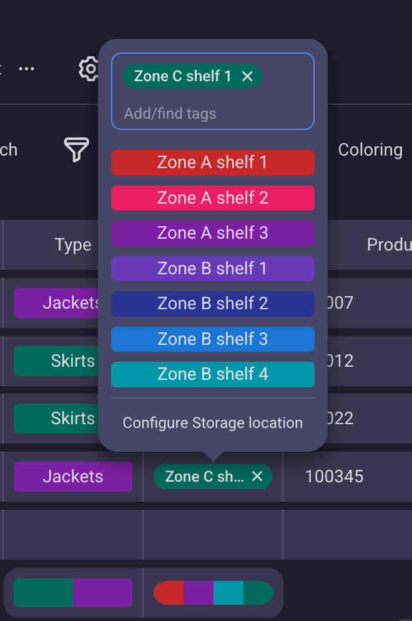This screenshot has height=621, width=412.
Task: Remove the Zone C shelf tag from Jackets row
Action: (257, 476)
